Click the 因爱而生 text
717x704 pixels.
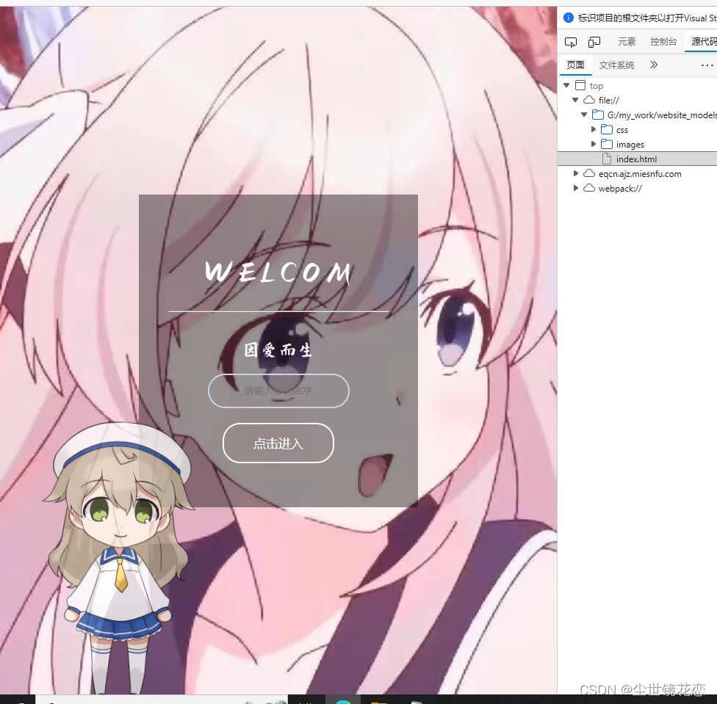[278, 350]
